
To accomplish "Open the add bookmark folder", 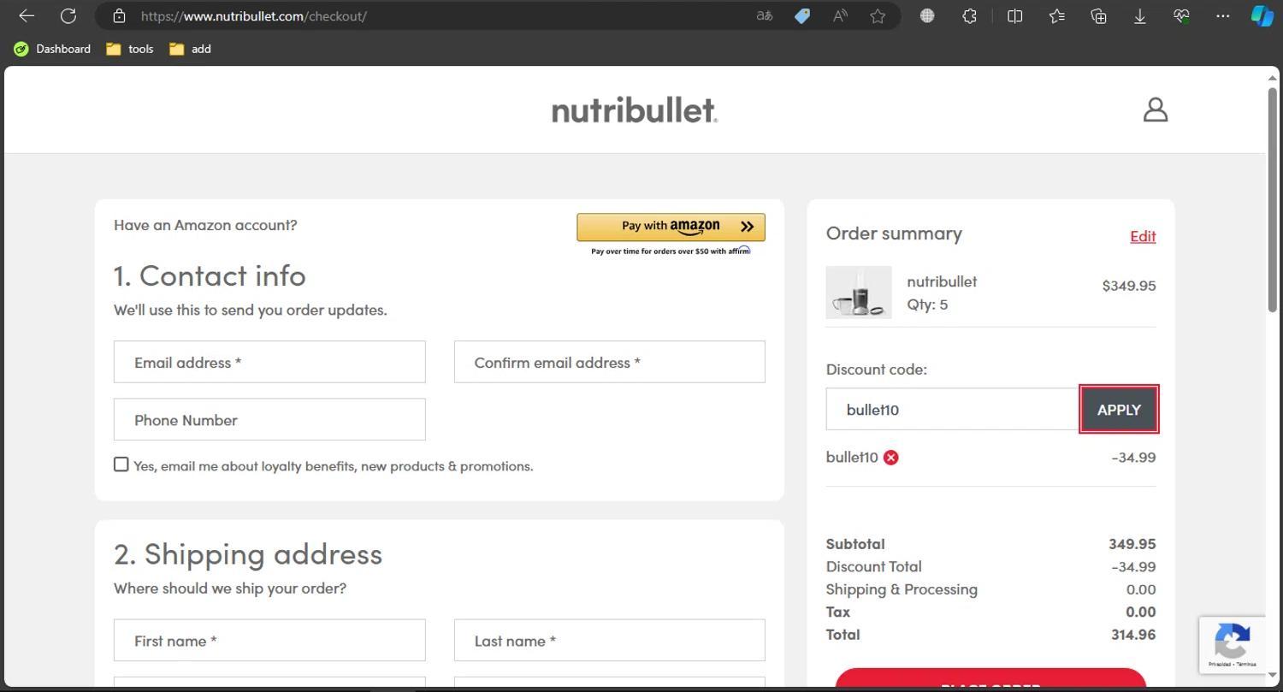I will pos(190,49).
